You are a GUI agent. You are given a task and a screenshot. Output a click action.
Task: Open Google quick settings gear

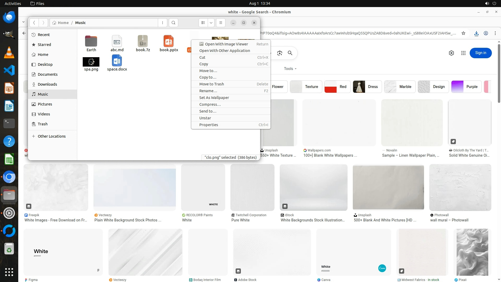451,53
